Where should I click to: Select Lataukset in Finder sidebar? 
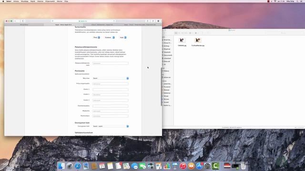[x=167, y=58]
